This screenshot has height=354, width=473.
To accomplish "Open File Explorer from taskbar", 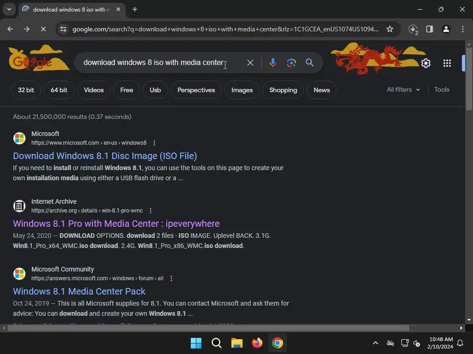I will click(x=237, y=343).
